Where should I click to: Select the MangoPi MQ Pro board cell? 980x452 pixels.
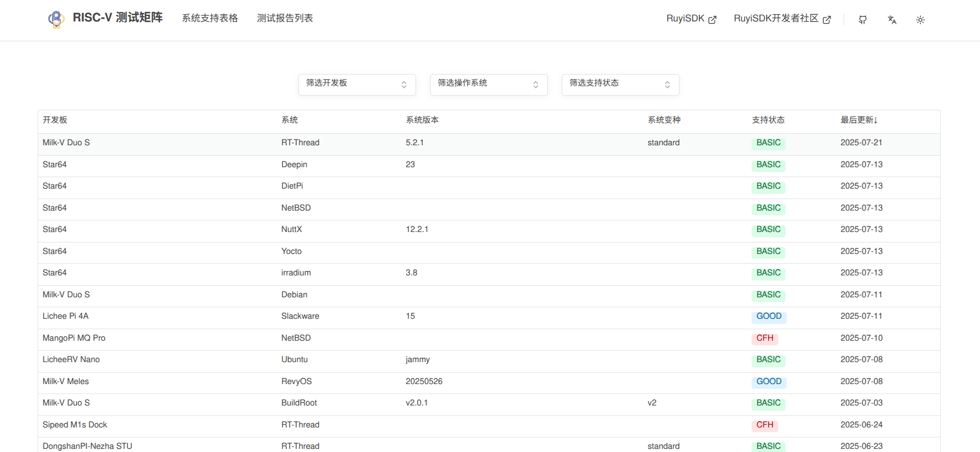click(74, 338)
